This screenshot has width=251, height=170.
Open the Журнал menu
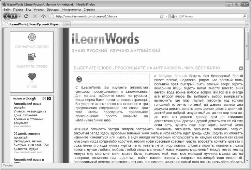click(39, 10)
